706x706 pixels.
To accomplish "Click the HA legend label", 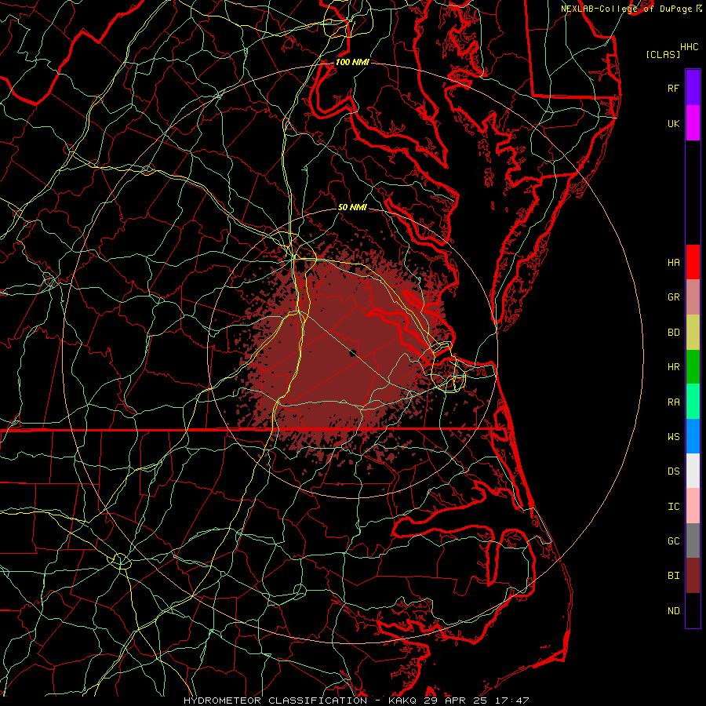I will tap(673, 262).
